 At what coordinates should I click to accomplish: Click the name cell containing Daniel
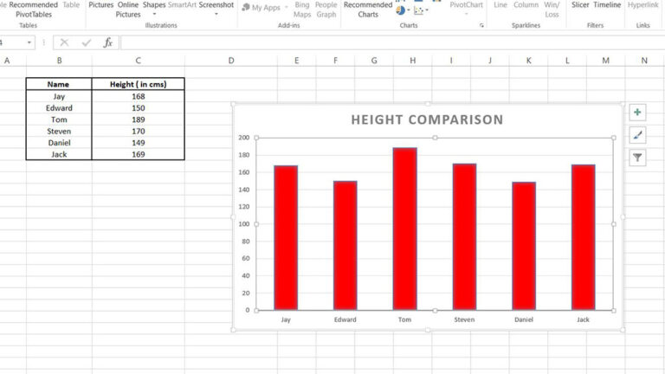[59, 143]
